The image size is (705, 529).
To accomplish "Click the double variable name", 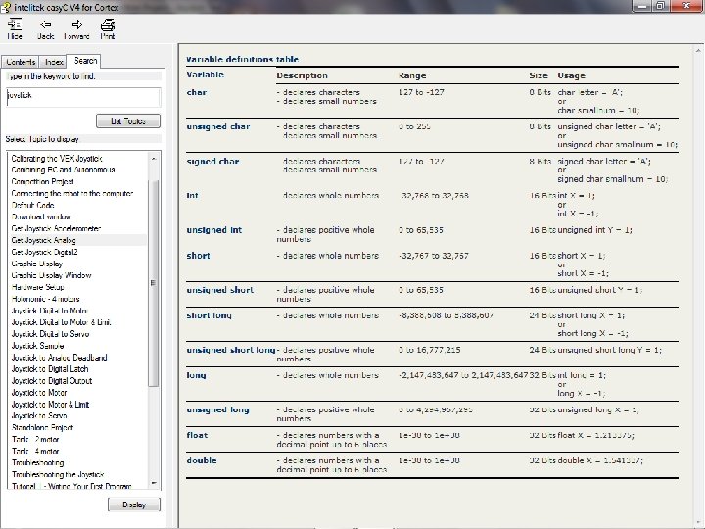I will coord(202,460).
